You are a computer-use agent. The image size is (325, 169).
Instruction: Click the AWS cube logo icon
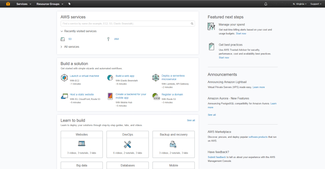8,4
